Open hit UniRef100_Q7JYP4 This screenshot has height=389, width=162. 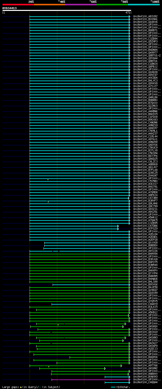pyautogui.click(x=145, y=273)
